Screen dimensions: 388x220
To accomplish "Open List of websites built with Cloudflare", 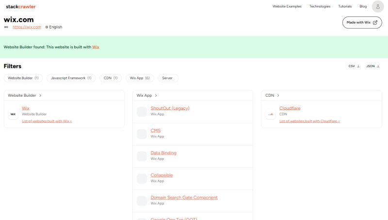I will click(x=309, y=121).
